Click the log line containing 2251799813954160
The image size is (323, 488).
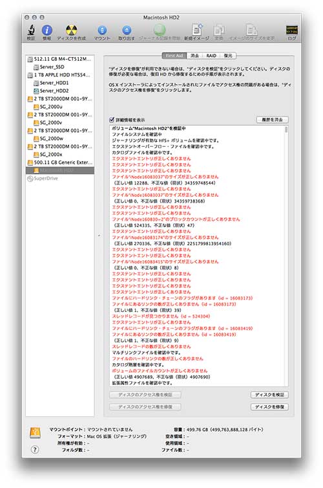172,244
